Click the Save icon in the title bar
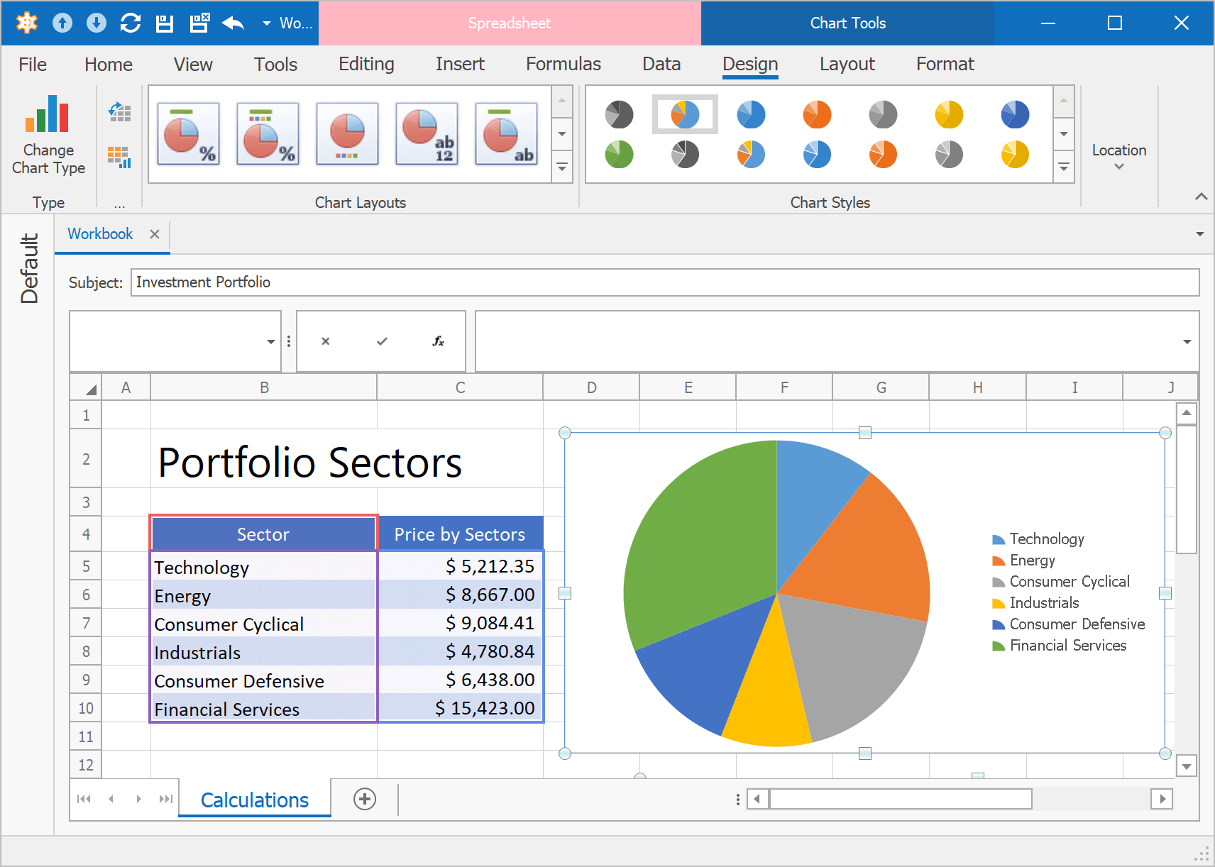The image size is (1215, 867). coord(165,23)
